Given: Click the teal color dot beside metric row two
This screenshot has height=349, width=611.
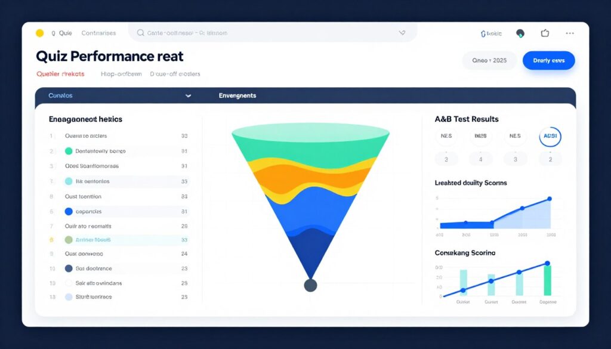Looking at the screenshot, I should coord(69,151).
